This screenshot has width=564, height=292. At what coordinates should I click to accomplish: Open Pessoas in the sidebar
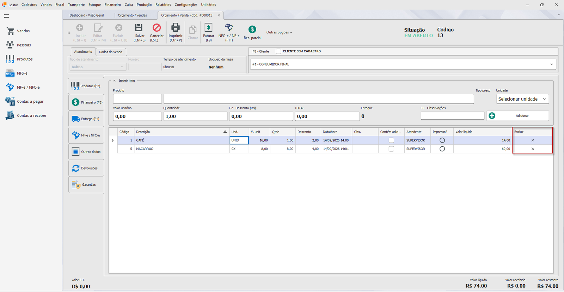(18, 45)
